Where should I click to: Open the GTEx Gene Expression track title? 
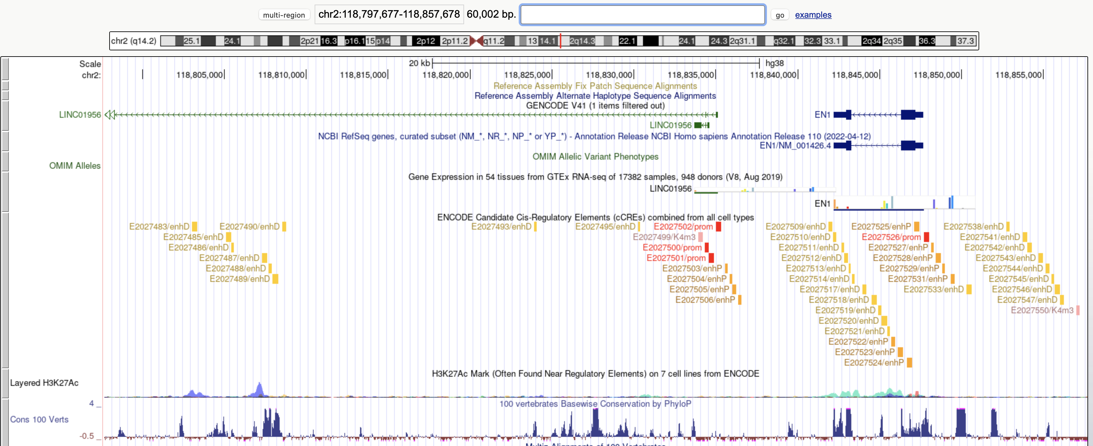tap(595, 177)
